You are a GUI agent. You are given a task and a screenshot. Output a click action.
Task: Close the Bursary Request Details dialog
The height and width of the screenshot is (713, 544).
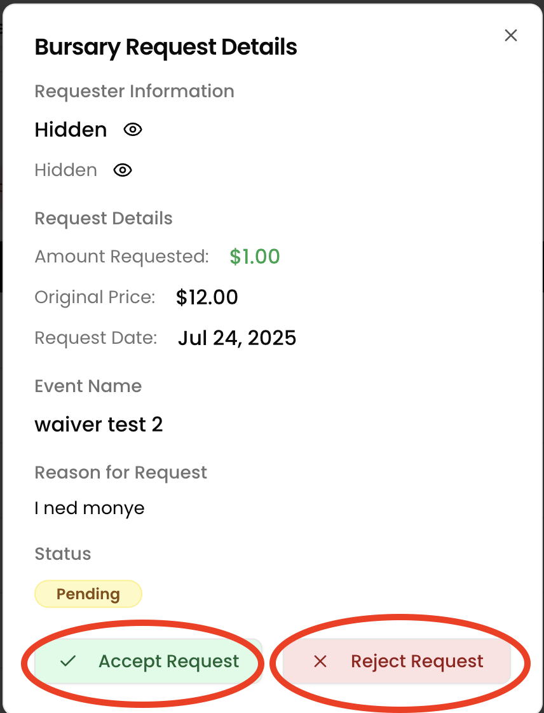click(x=511, y=36)
